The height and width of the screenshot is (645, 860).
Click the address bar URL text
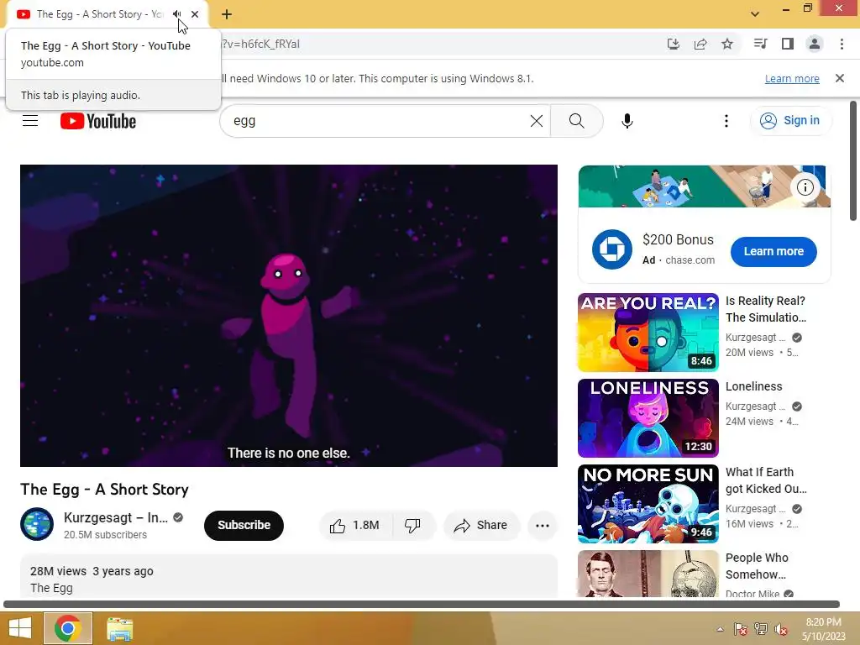261,44
